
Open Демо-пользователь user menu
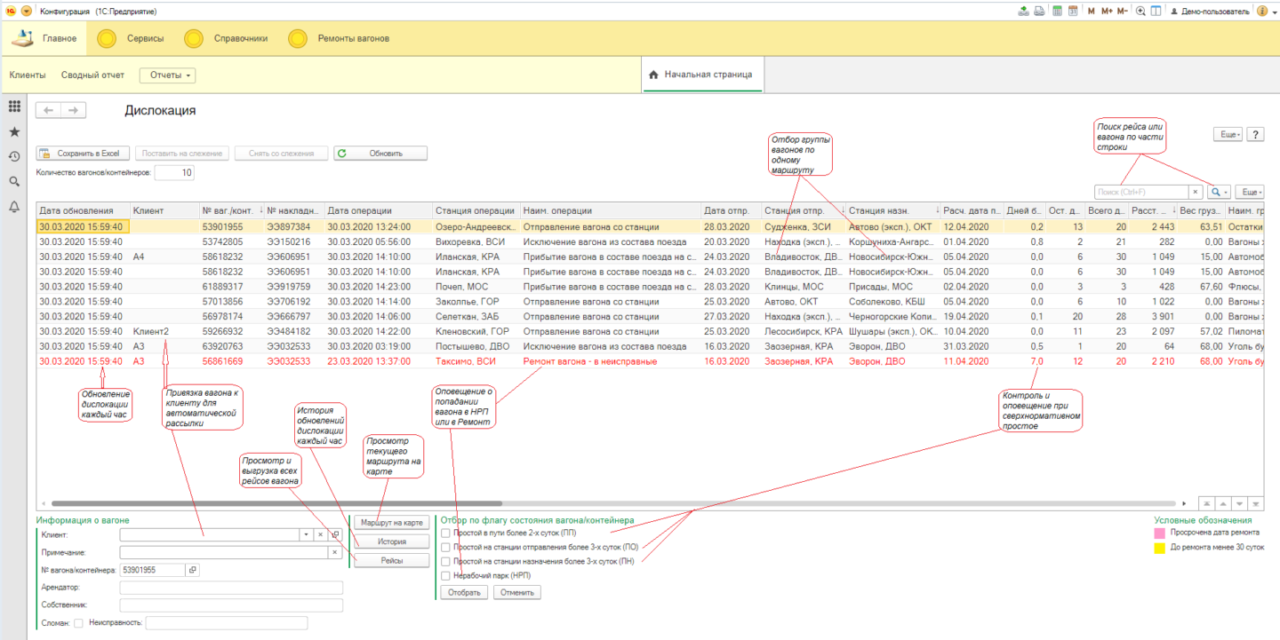(1212, 11)
